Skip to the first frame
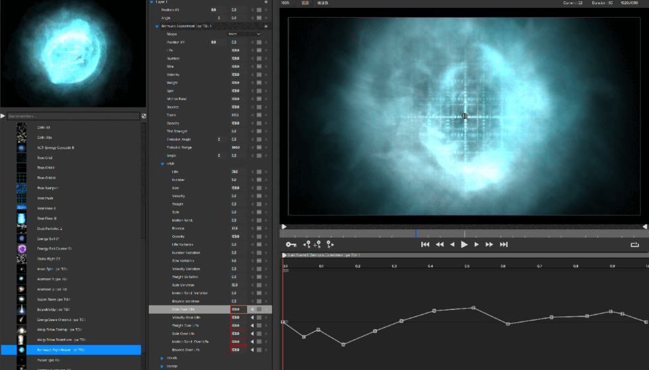 pos(425,244)
